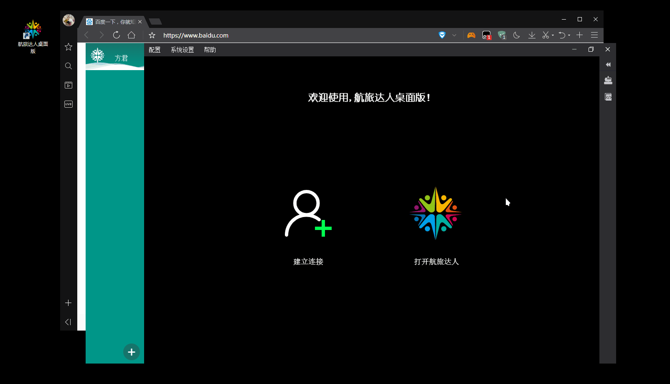Click the code file icon in right panel
The image size is (670, 384).
click(x=608, y=97)
